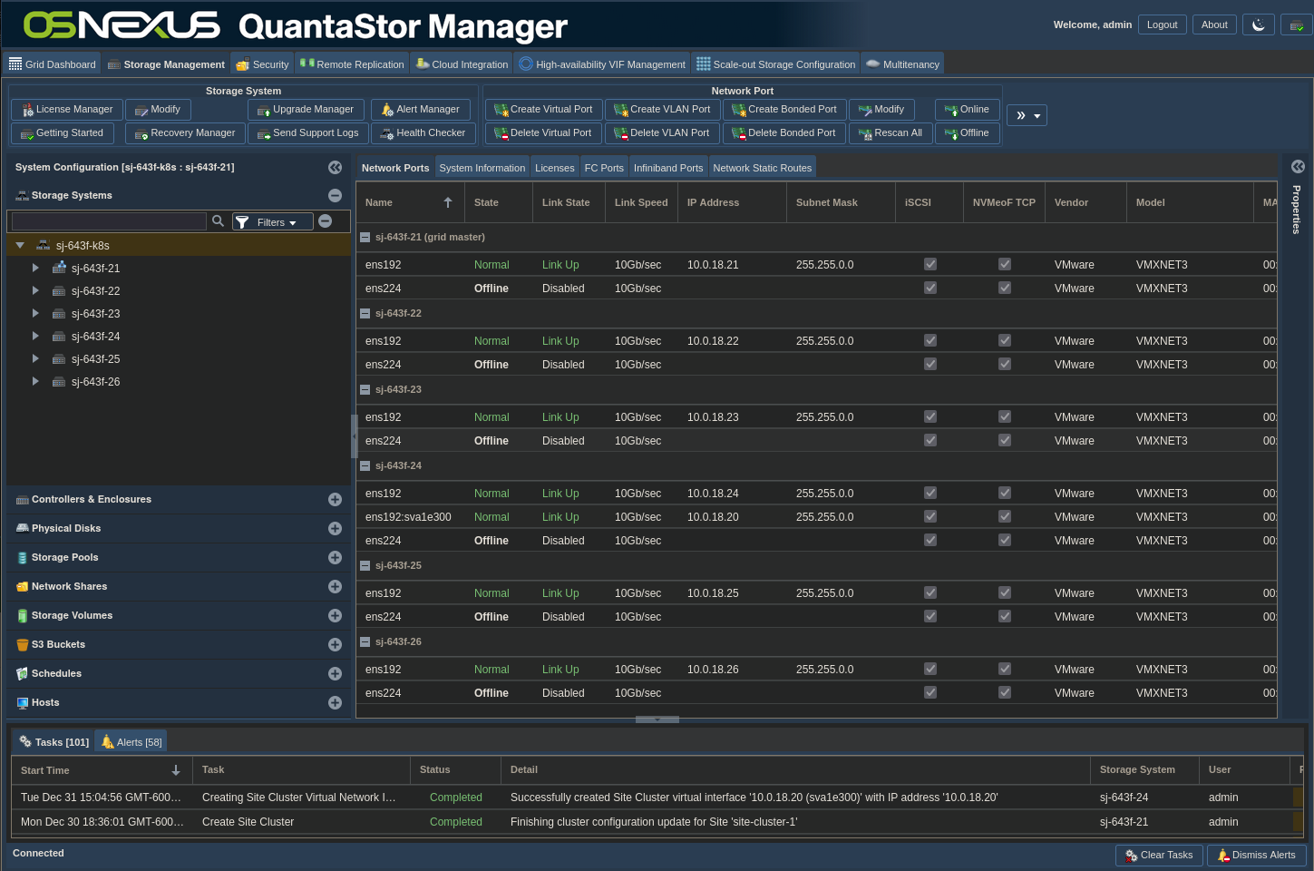Click the horizontal splitter handle above Tasks panel
The height and width of the screenshot is (871, 1314).
[657, 719]
